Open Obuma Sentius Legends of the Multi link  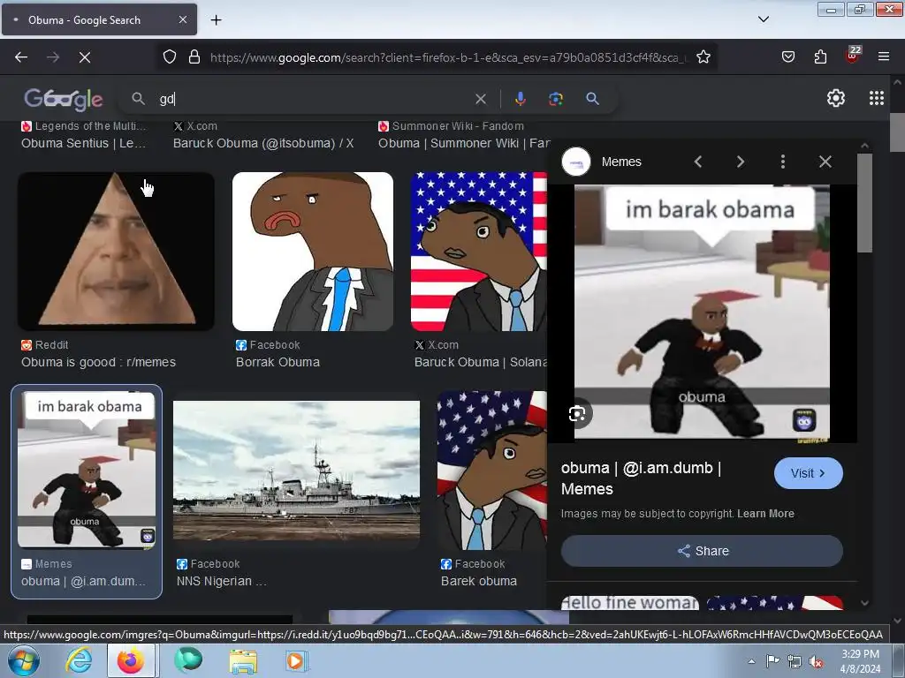[x=84, y=143]
